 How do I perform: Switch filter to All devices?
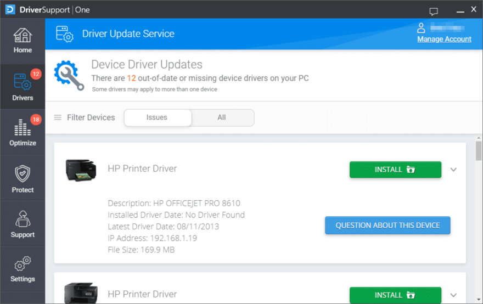click(222, 117)
